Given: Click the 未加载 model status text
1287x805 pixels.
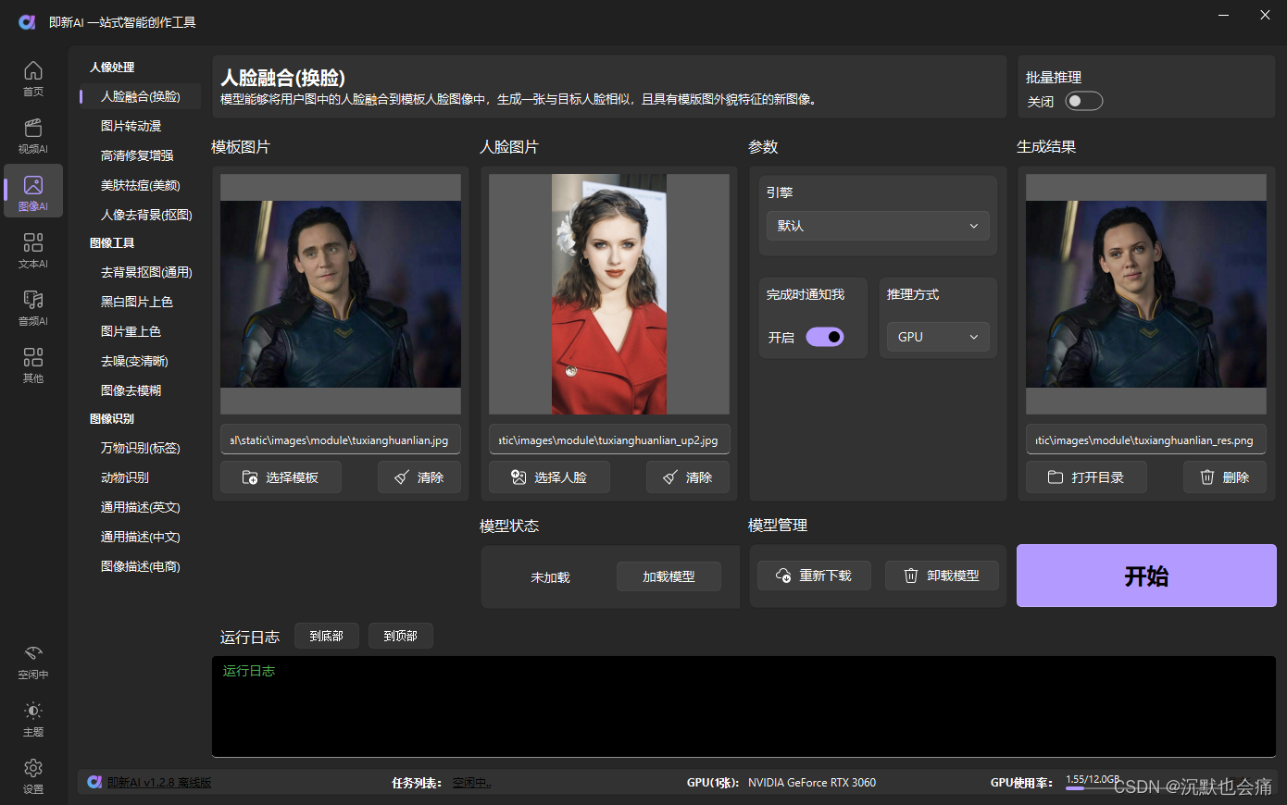Looking at the screenshot, I should (550, 577).
